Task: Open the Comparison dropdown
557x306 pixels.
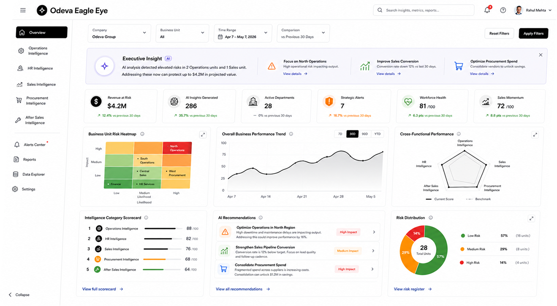Action: coord(303,33)
